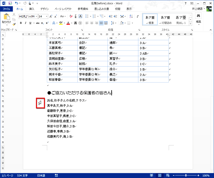
Task: Toggle Bold formatting
Action: pyautogui.click(x=21, y=23)
